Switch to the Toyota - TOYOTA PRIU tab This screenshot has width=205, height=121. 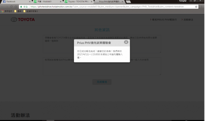click(x=79, y=2)
